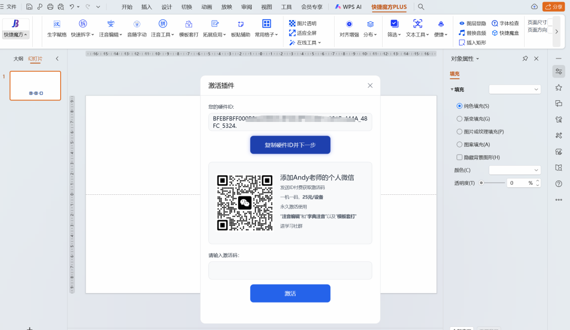Open the 颜色 color dropdown

pyautogui.click(x=515, y=169)
